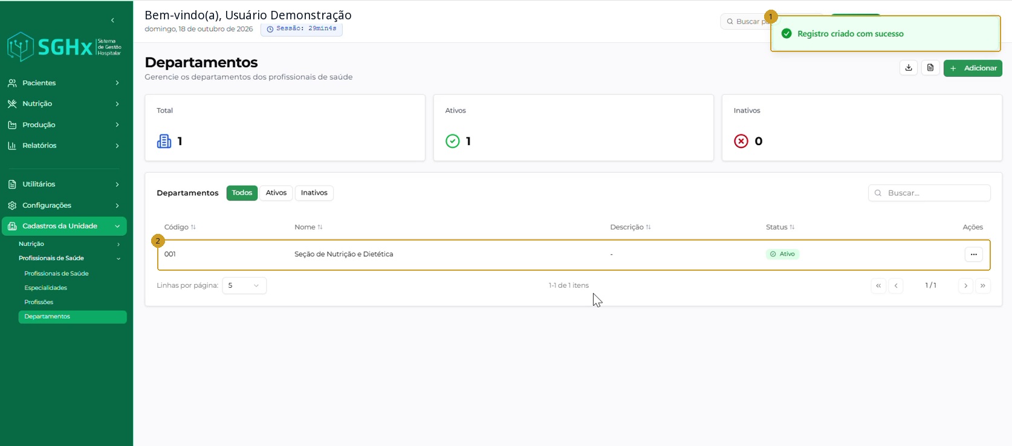Click the Sessão timer badge

(x=302, y=29)
